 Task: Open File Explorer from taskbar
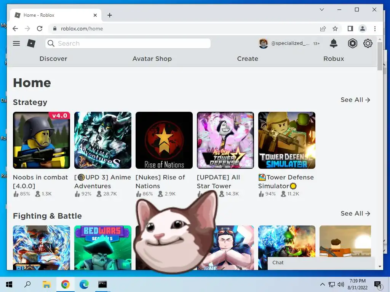46,284
